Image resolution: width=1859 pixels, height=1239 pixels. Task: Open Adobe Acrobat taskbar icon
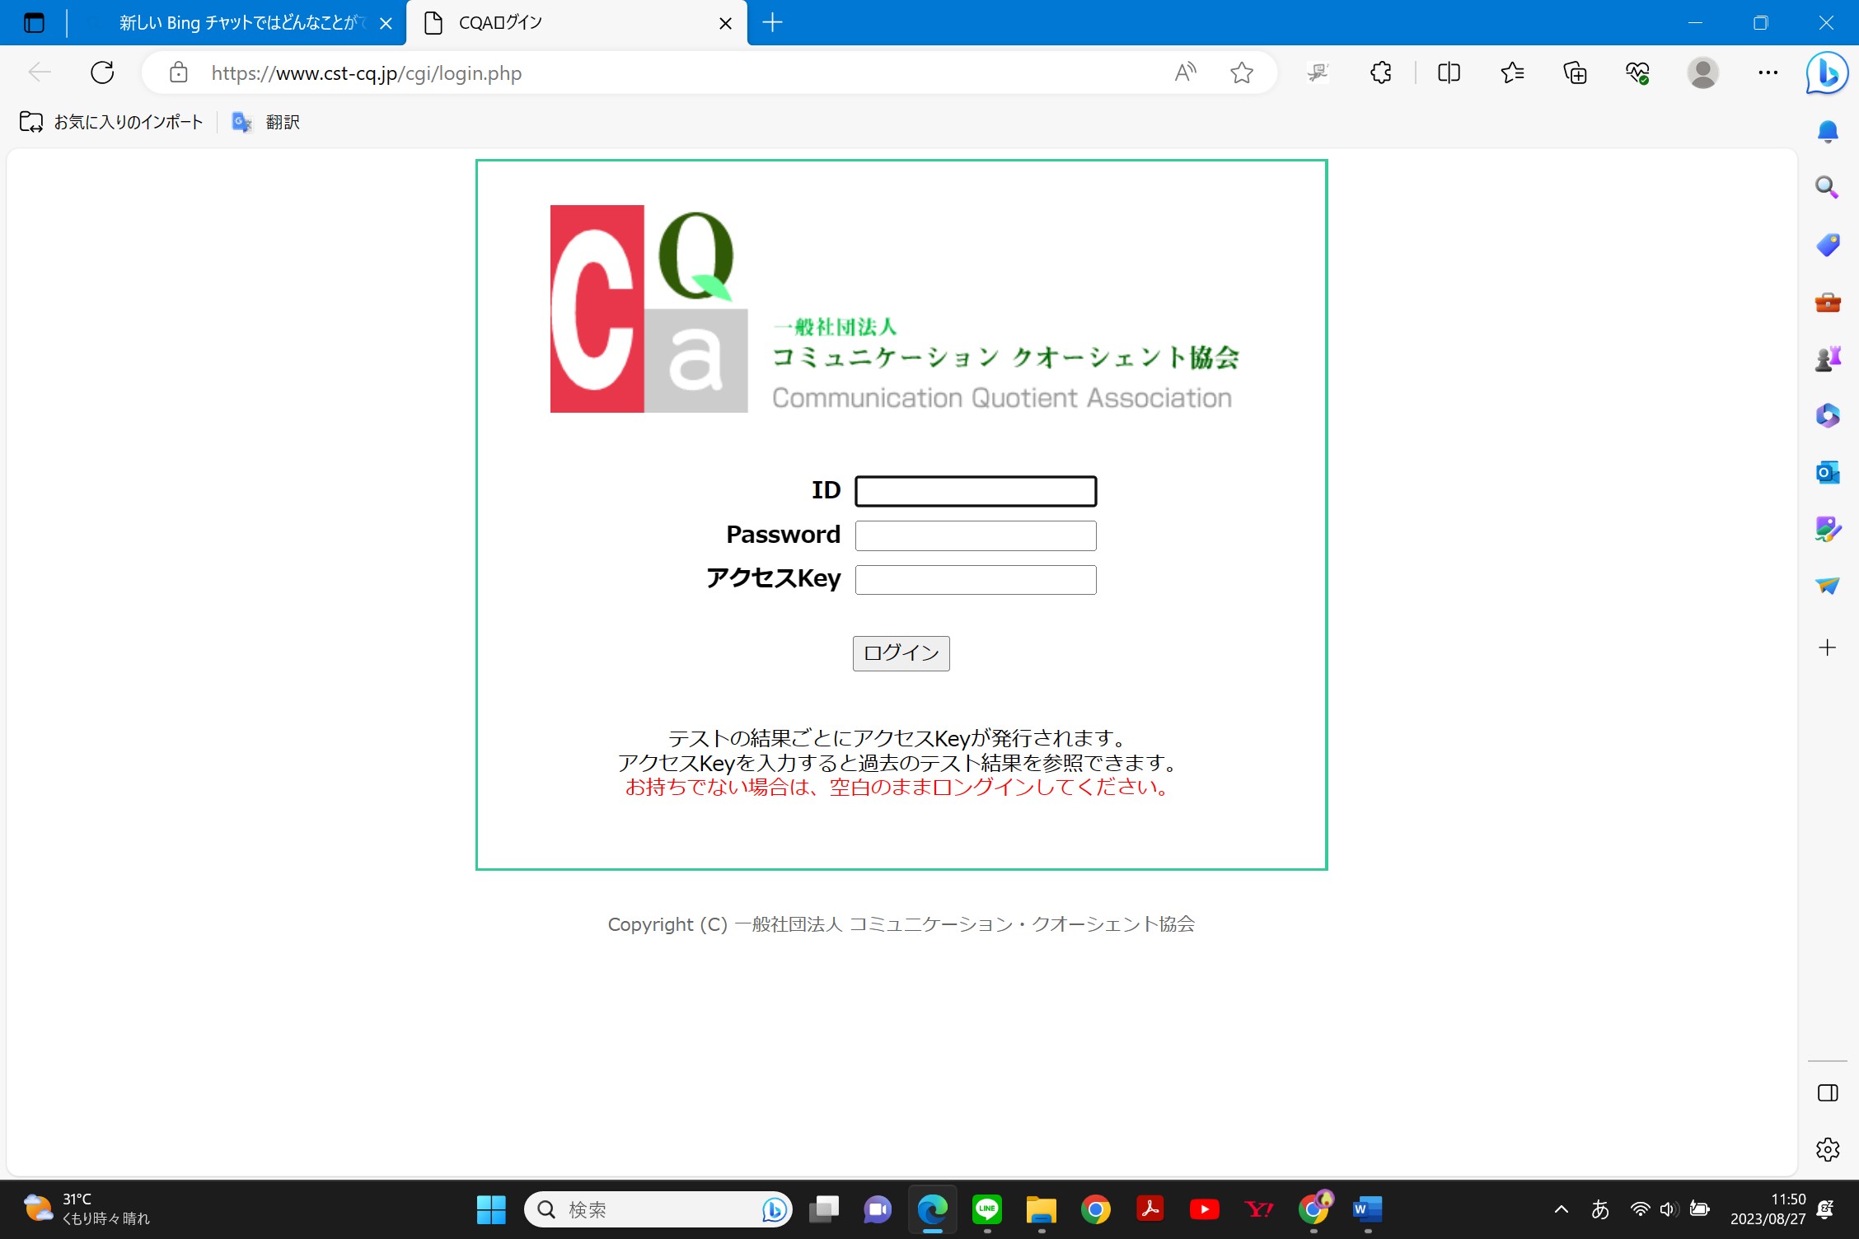[1150, 1209]
